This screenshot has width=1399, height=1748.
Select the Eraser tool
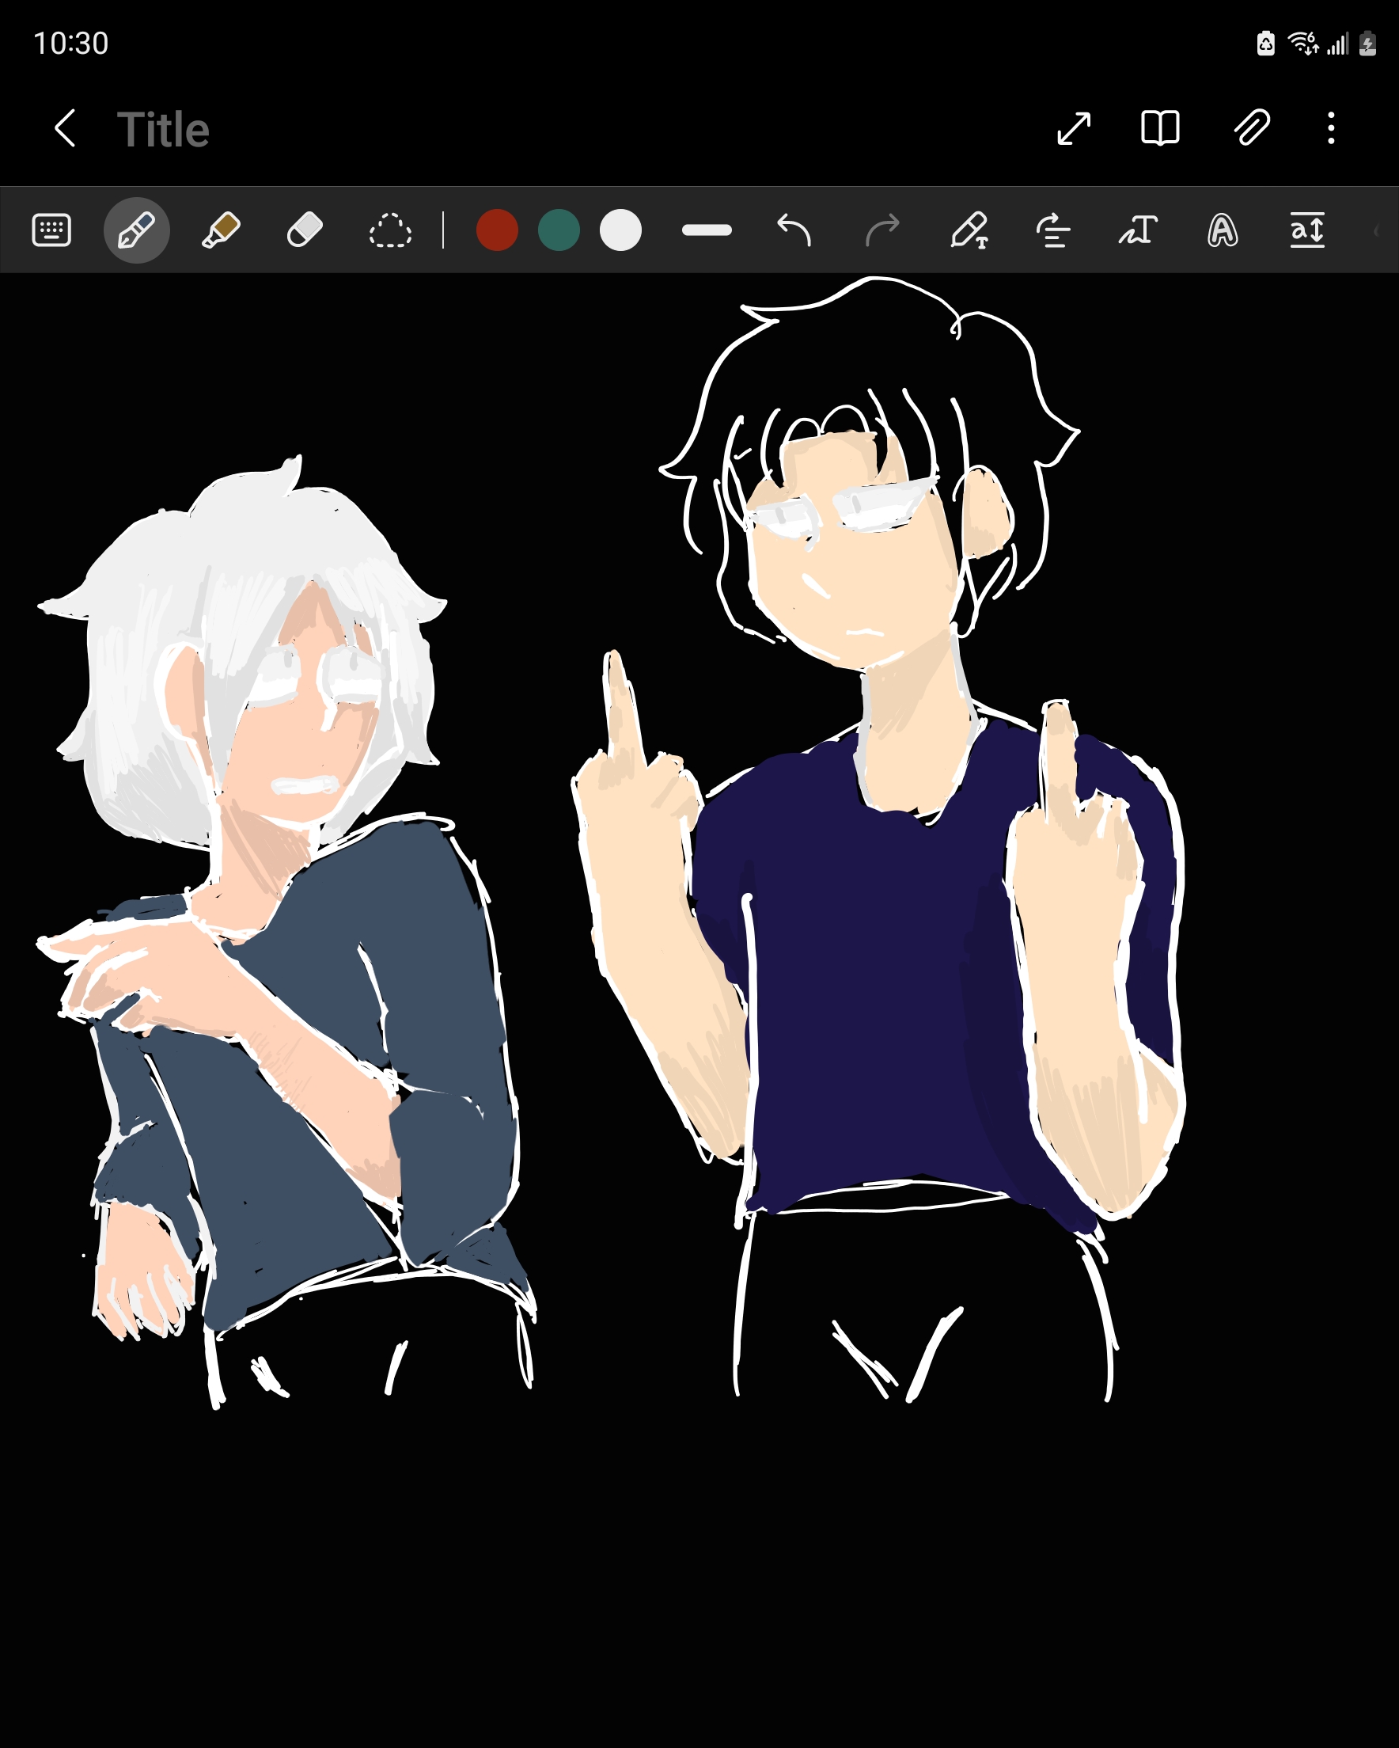(305, 230)
